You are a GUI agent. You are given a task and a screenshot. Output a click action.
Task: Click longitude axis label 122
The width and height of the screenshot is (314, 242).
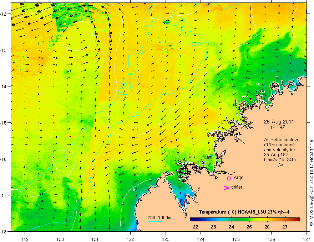coord(130,239)
